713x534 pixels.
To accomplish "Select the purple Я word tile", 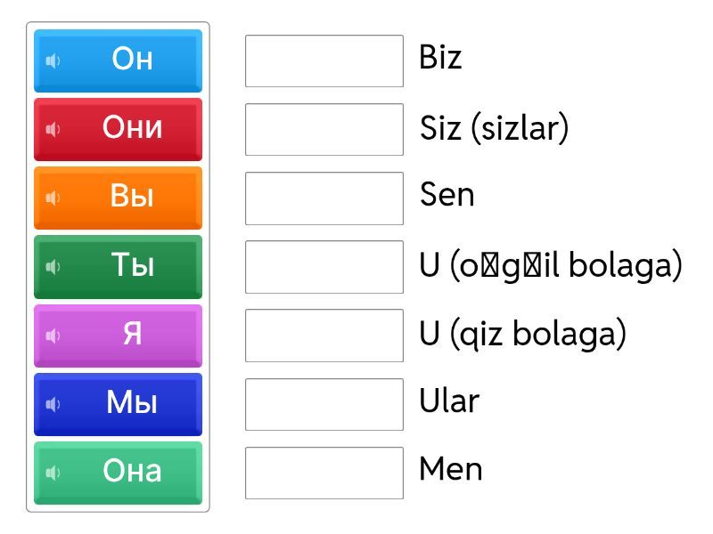I will 131,335.
